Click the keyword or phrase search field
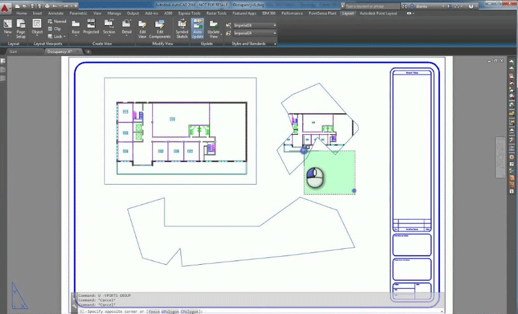The image size is (518, 314). click(x=372, y=6)
